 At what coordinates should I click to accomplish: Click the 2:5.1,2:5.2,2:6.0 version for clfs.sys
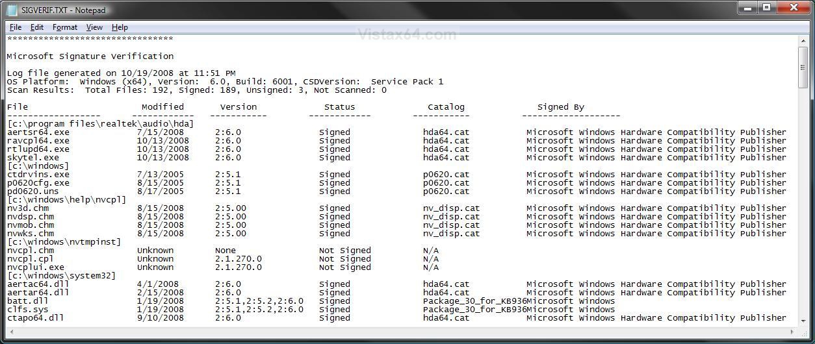[259, 310]
